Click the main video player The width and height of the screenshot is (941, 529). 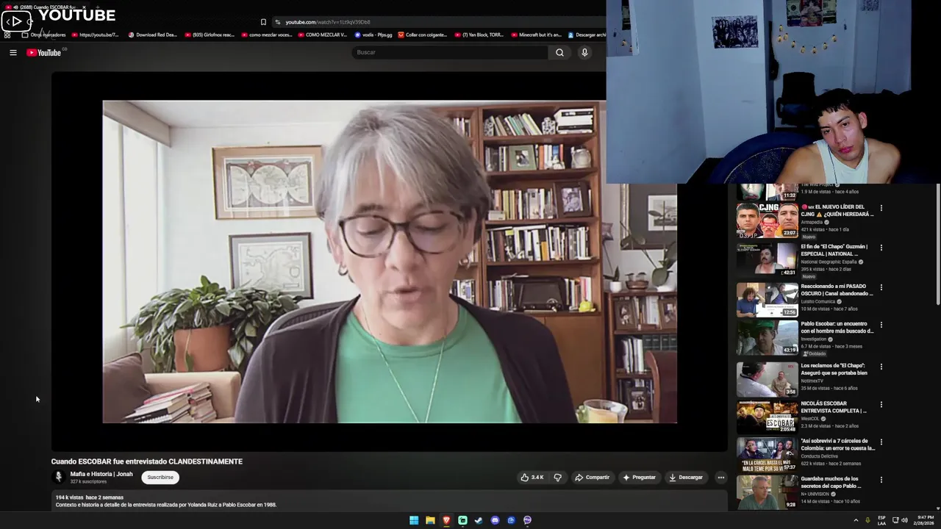tap(390, 262)
